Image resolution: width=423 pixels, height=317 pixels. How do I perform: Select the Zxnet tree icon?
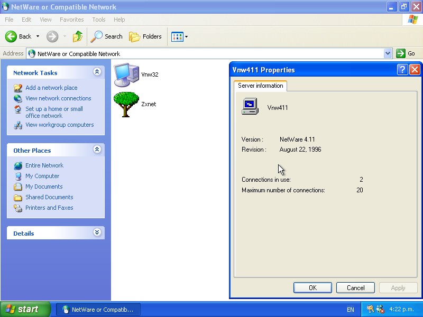click(x=126, y=104)
